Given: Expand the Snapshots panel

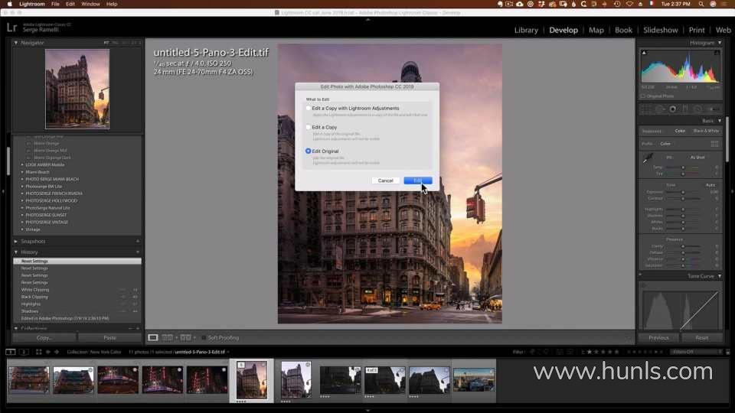Looking at the screenshot, I should point(17,241).
